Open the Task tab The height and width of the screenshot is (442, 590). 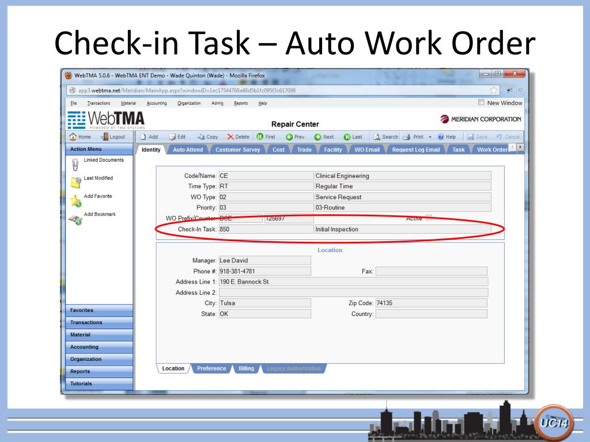click(x=458, y=150)
